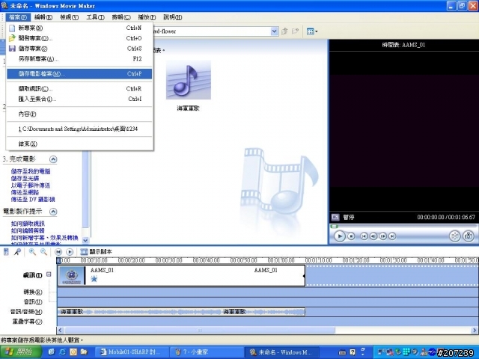The width and height of the screenshot is (479, 359).
Task: Select 另存新專案(A)... menu entry
Action: (79, 59)
